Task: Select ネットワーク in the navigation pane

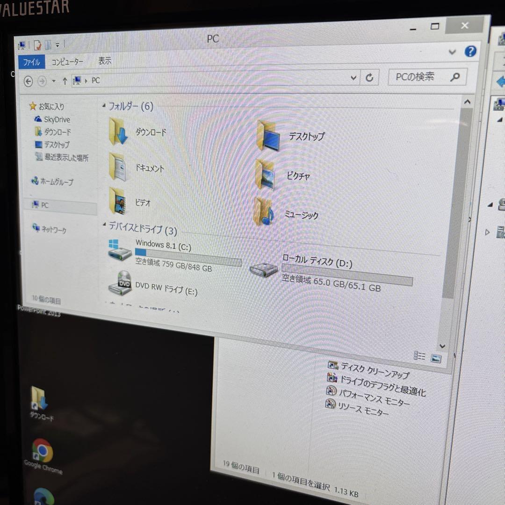Action: [54, 229]
